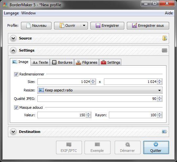Open the Window menu
This screenshot has width=177, height=162.
[29, 13]
